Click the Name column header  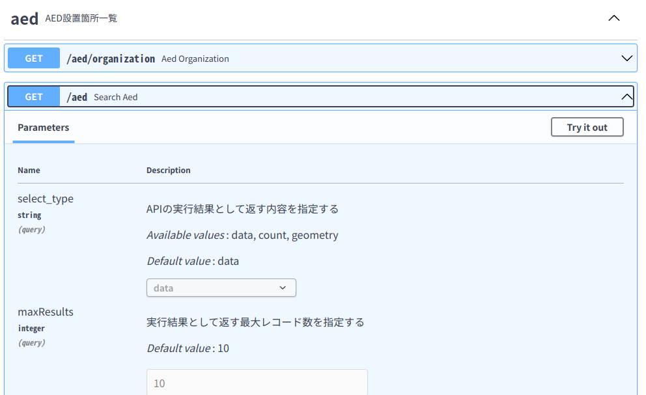(x=29, y=170)
